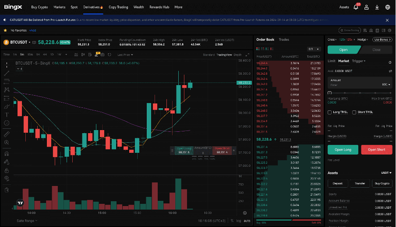Toggle percent scale on chart

click(x=232, y=221)
